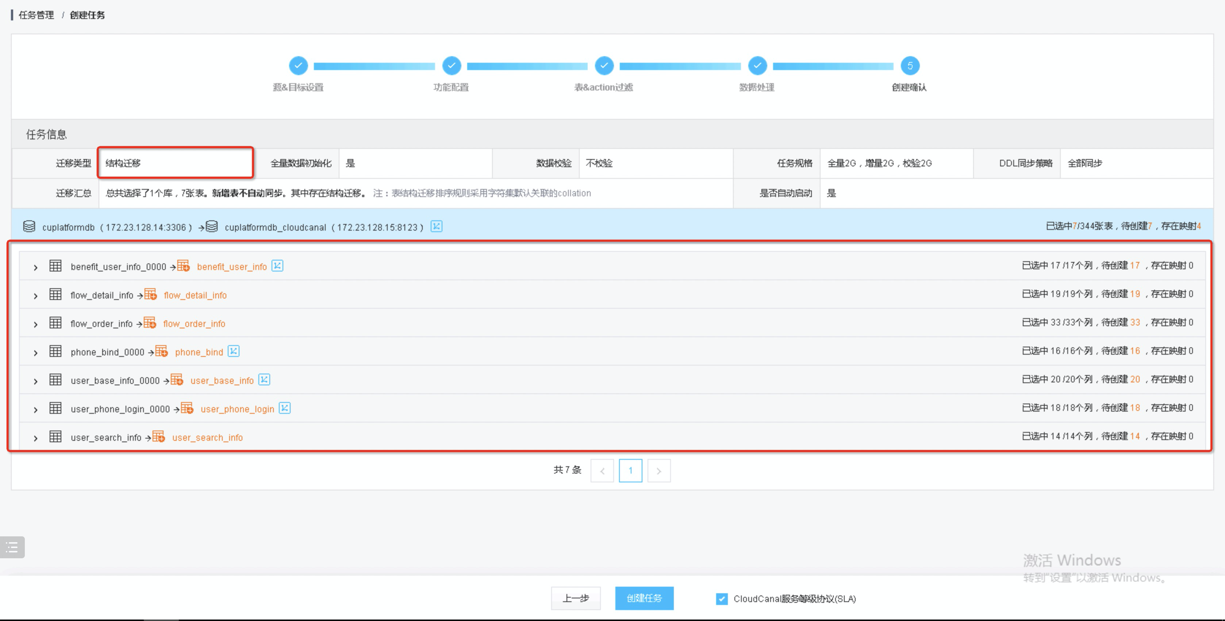The image size is (1225, 621).
Task: Go to step one source and target settings
Action: 298,66
